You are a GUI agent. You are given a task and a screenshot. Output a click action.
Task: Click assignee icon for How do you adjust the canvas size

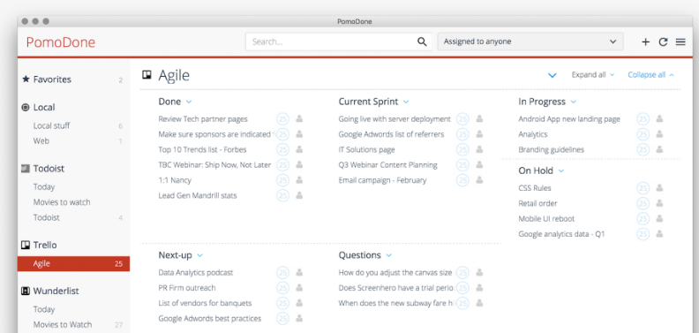coord(479,272)
